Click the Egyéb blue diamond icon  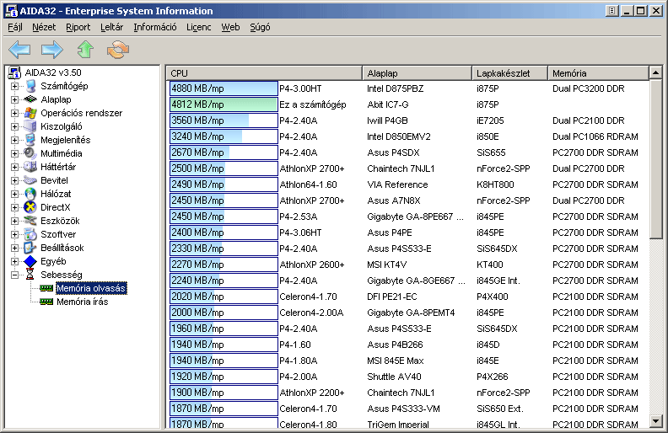pos(30,261)
